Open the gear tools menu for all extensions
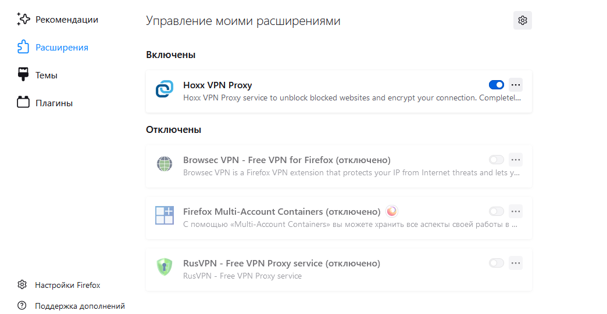Viewport: 607px width, 314px height. tap(523, 20)
